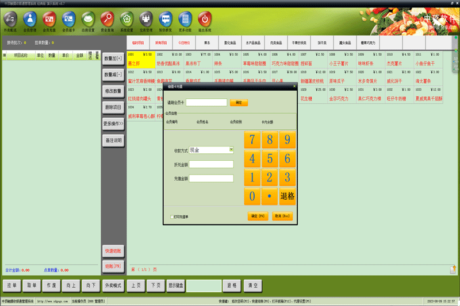Toggle the print recharge receipt checkbox
460x306 pixels.
pyautogui.click(x=172, y=216)
